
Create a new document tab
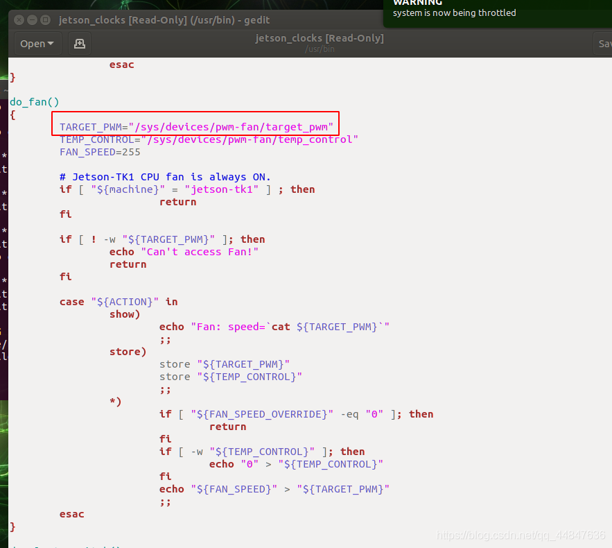click(80, 44)
